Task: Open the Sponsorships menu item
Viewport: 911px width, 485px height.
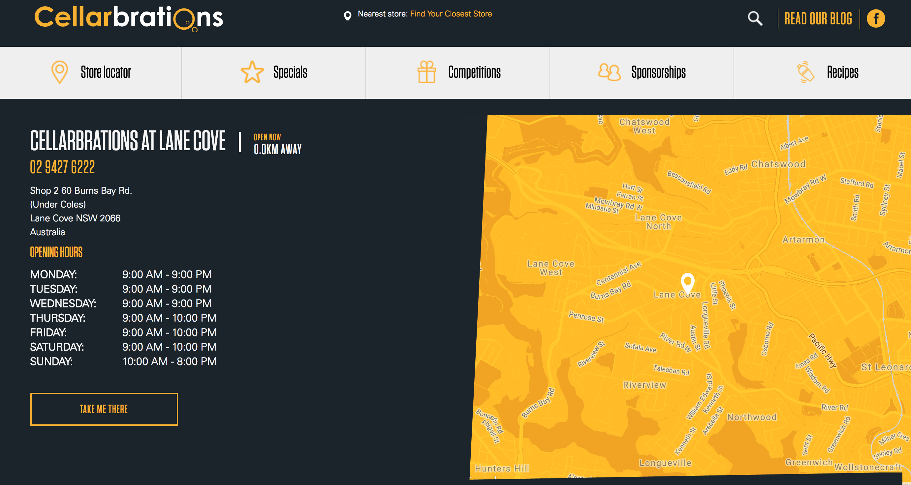Action: pos(658,72)
